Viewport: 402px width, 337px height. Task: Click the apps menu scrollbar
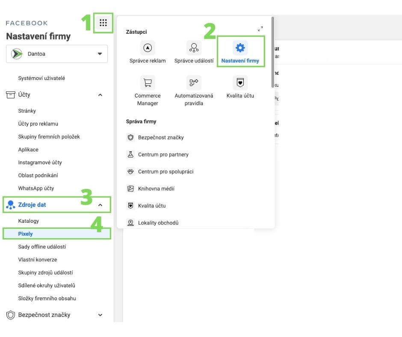[x=272, y=51]
